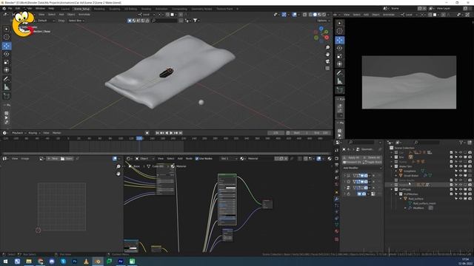Toggle camera view icon in the main viewport
This screenshot has height=266, width=474.
pyautogui.click(x=327, y=61)
